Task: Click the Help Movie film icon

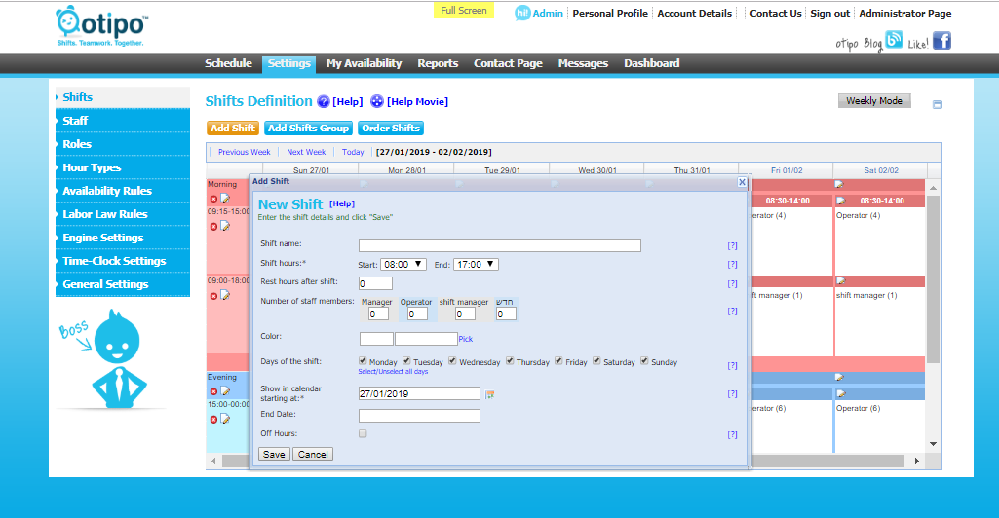Action: tap(377, 101)
